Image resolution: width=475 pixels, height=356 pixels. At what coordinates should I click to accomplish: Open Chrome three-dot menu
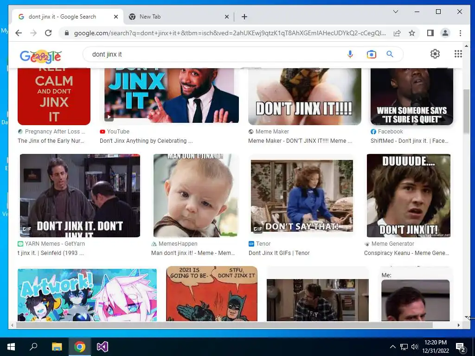click(x=460, y=33)
